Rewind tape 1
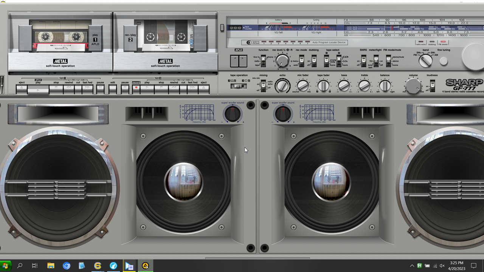 coord(68,89)
